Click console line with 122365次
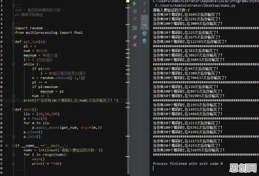This screenshot has height=176, width=259. coord(190,42)
